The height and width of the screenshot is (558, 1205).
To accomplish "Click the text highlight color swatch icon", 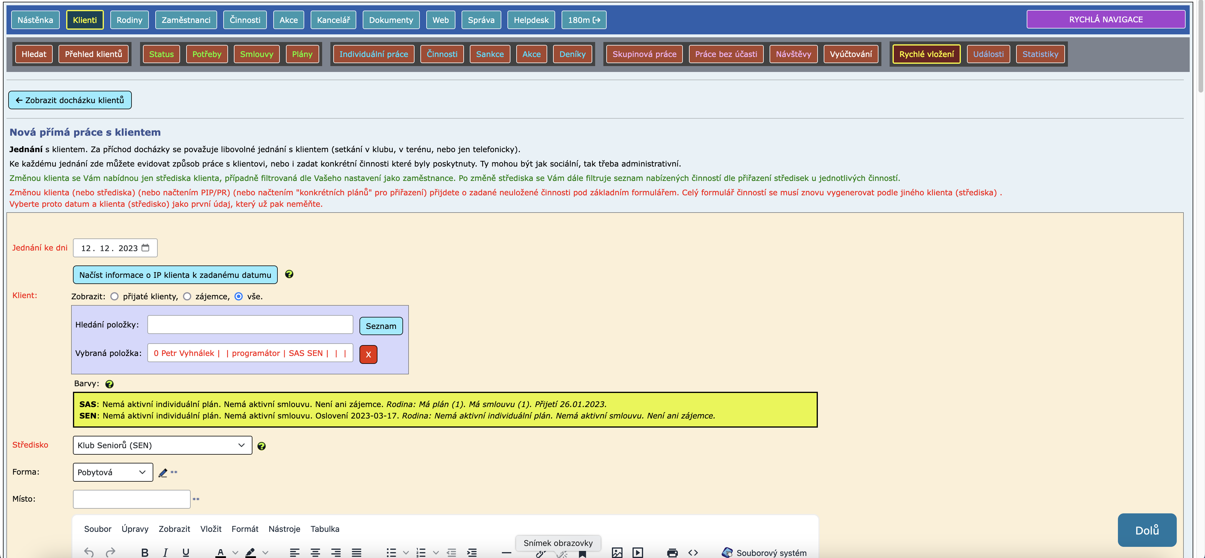I will click(250, 552).
